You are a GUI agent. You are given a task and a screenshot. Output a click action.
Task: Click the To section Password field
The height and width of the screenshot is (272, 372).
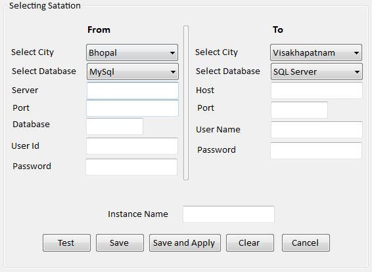click(316, 151)
